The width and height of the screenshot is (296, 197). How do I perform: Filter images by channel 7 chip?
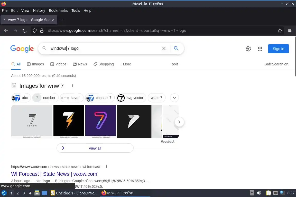(100, 98)
